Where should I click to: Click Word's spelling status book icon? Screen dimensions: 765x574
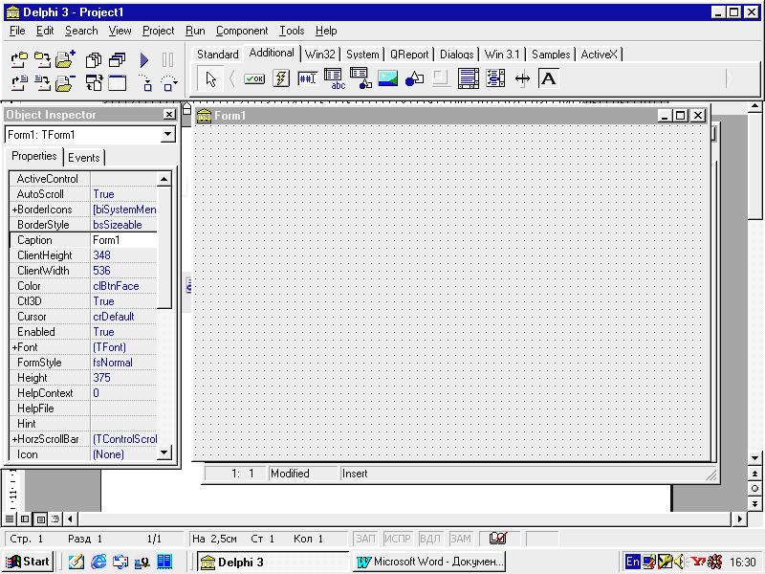498,539
